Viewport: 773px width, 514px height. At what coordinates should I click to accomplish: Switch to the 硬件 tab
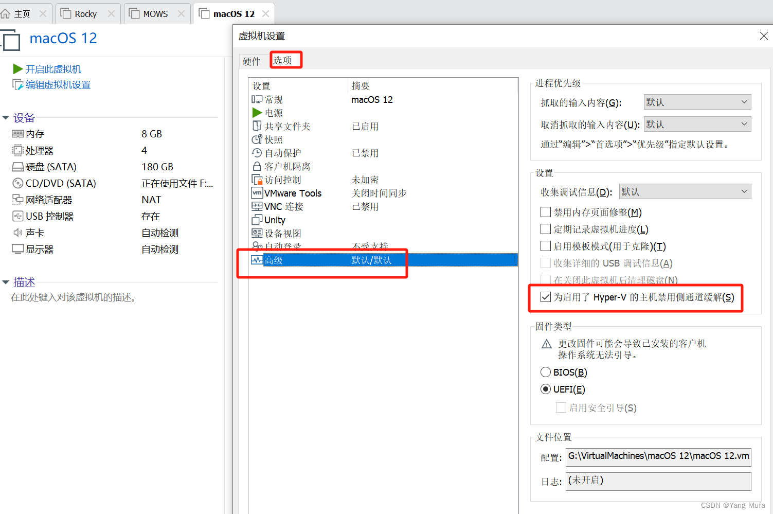click(251, 61)
